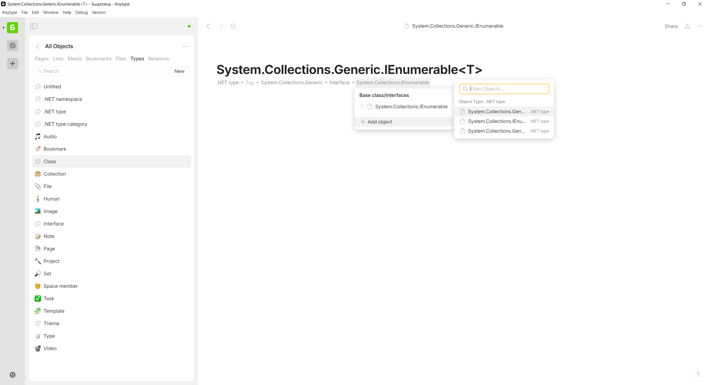Screen dimensions: 709x385
Task: Click the Search field in All Objects
Action: [x=101, y=71]
